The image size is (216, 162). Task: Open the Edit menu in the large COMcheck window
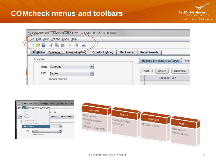point(39,39)
